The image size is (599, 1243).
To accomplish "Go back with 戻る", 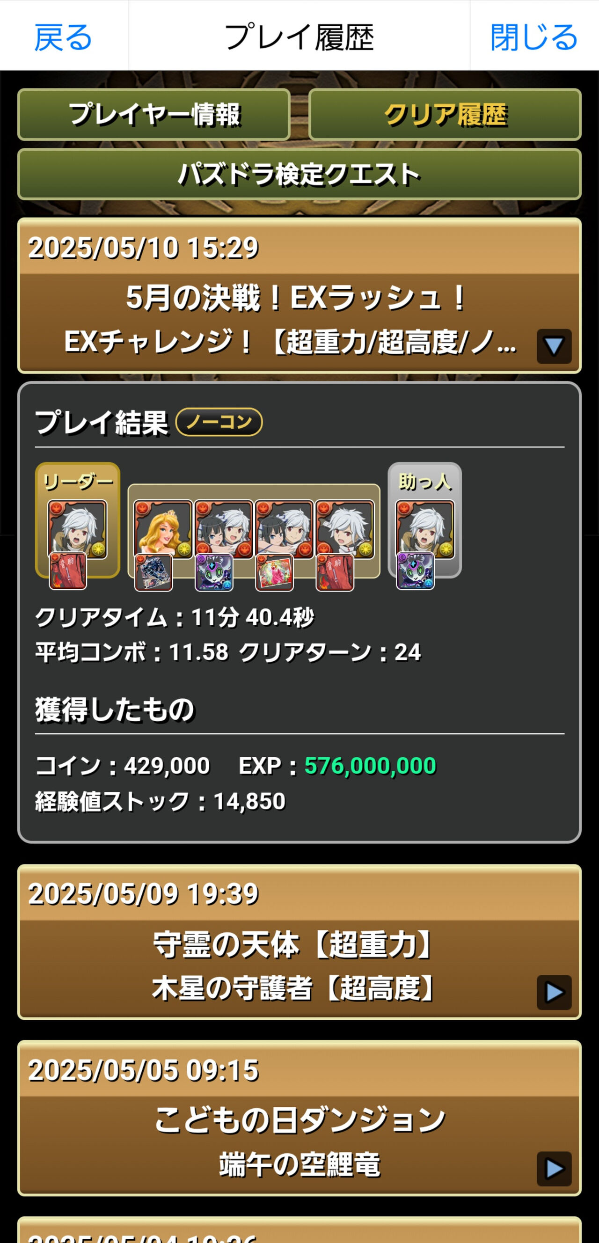I will 63,37.
